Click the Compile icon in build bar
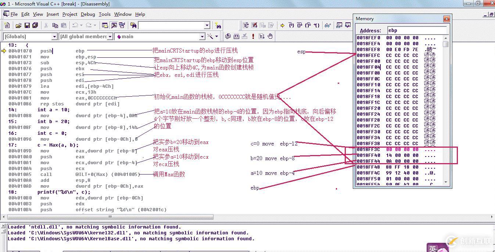The width and height of the screenshot is (495, 252). (228, 36)
